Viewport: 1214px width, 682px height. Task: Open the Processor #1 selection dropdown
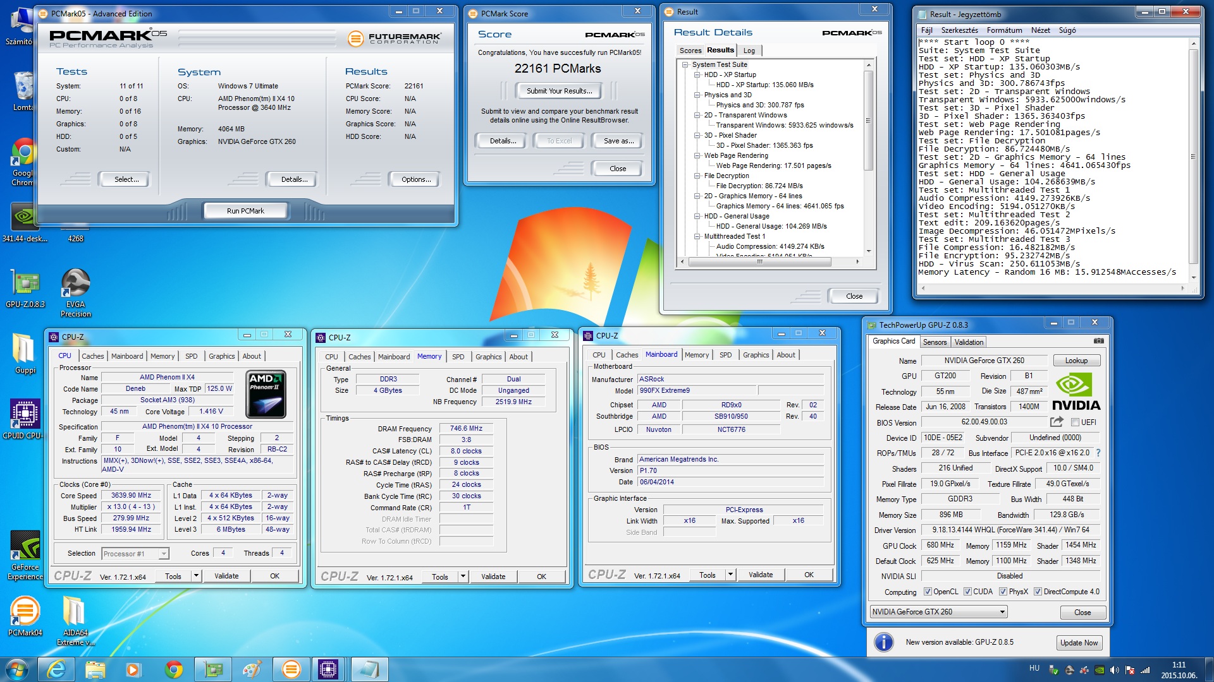pyautogui.click(x=135, y=554)
